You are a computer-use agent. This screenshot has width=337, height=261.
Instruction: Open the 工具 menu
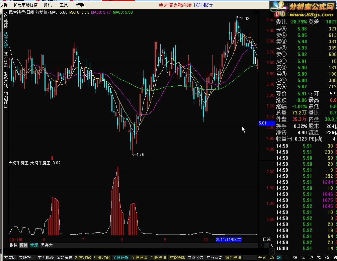click(64, 5)
